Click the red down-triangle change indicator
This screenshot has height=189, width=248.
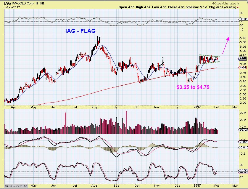pyautogui.click(x=238, y=7)
